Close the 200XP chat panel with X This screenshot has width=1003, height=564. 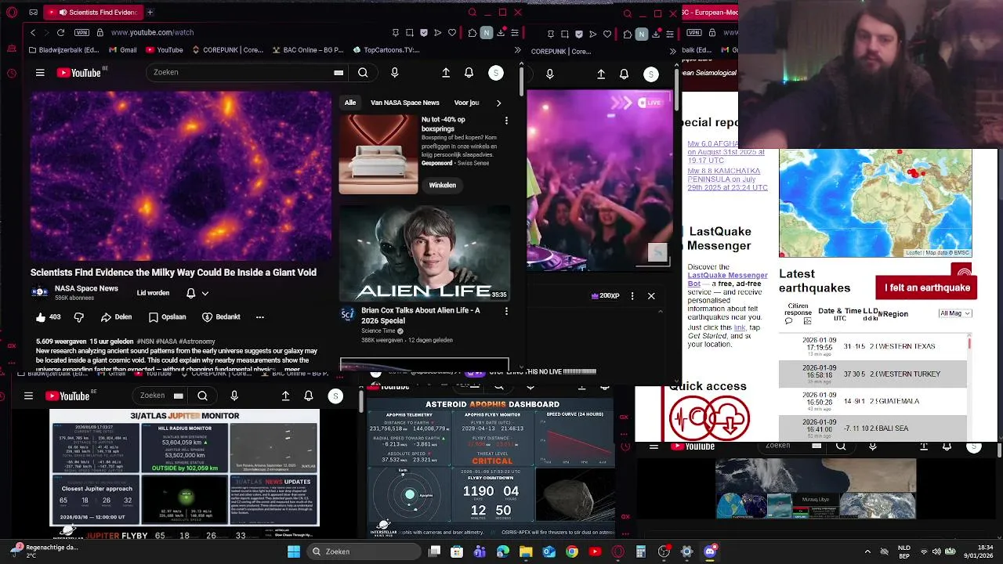point(651,296)
